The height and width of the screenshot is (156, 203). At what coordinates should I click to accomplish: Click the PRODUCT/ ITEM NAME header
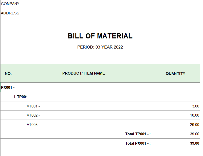pos(84,73)
